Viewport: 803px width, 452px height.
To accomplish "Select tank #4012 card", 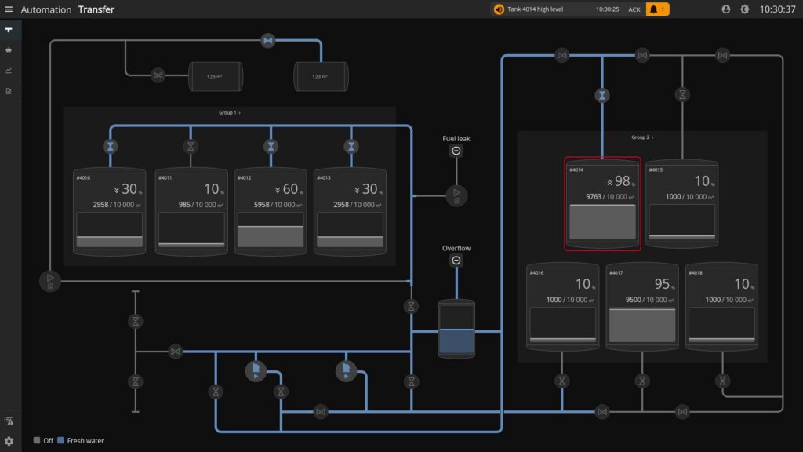I will [x=271, y=211].
